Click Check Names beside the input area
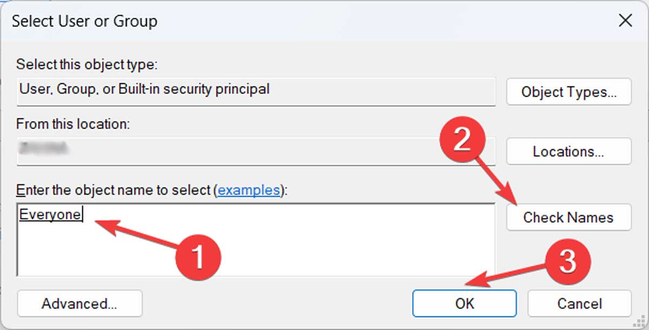The width and height of the screenshot is (649, 330). pos(568,217)
